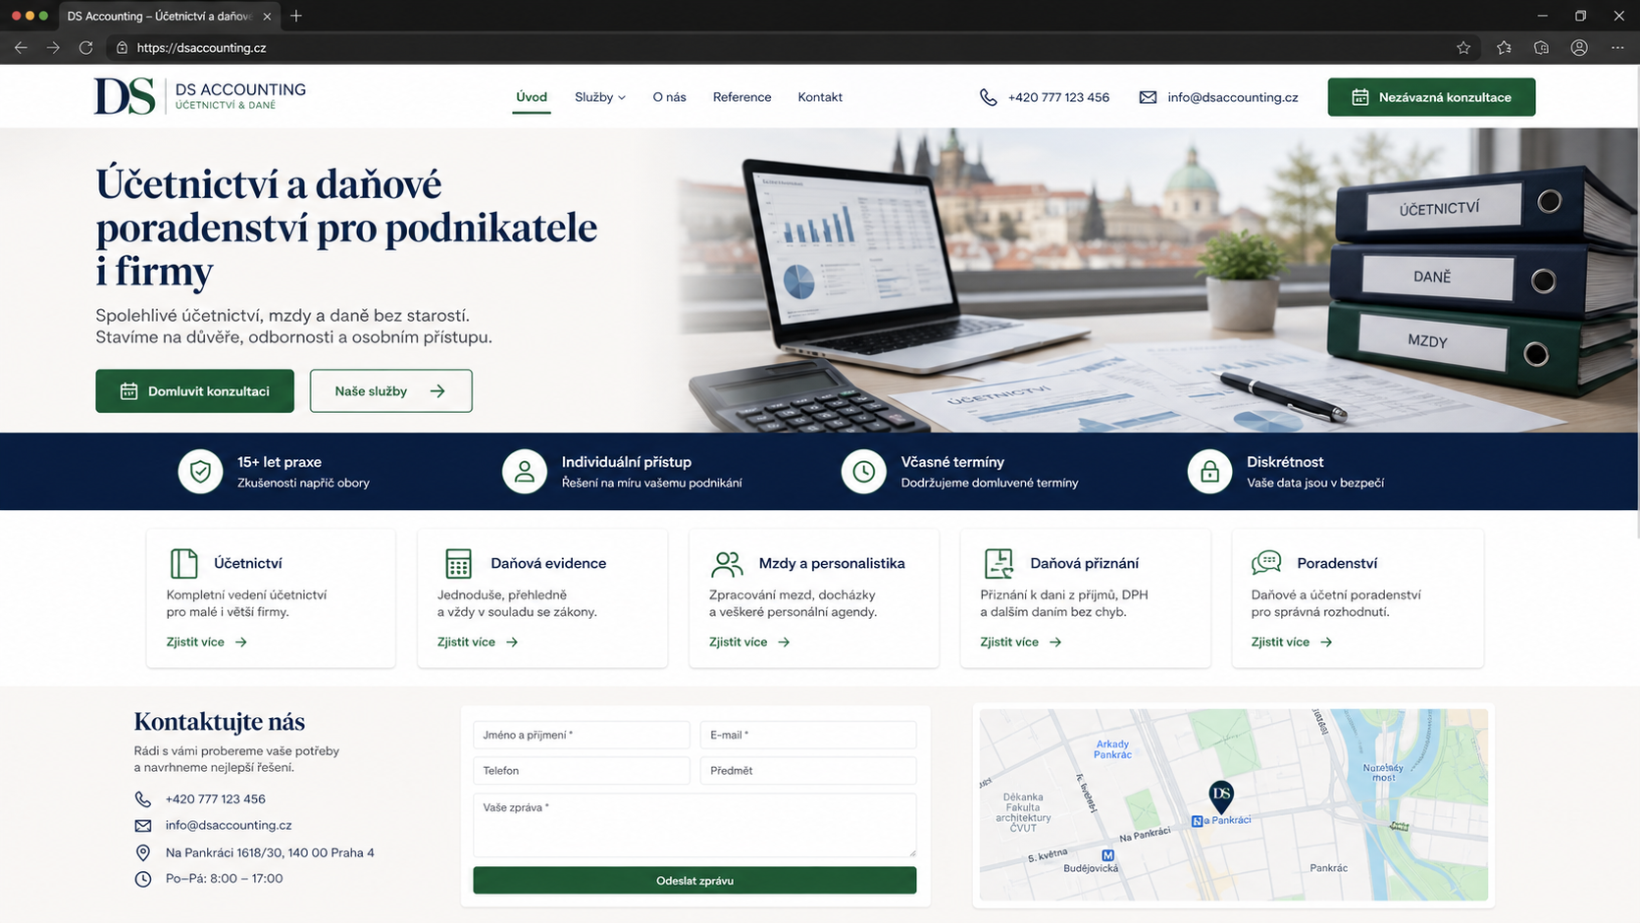Image resolution: width=1640 pixels, height=923 pixels.
Task: Open the browser collections icon
Action: coord(1541,47)
